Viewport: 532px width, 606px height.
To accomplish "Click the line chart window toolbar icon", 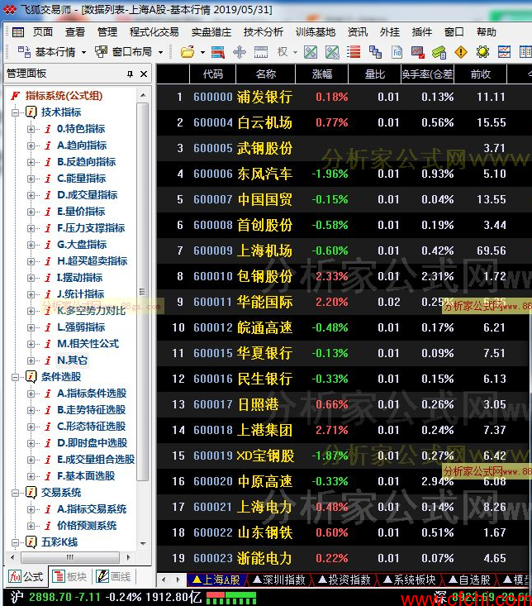I will pos(504,52).
